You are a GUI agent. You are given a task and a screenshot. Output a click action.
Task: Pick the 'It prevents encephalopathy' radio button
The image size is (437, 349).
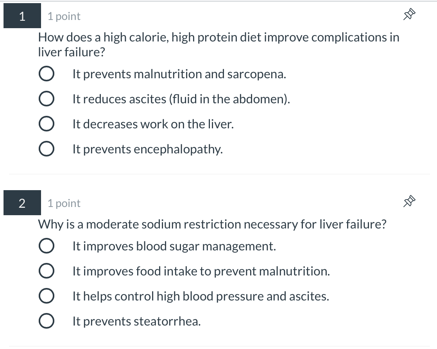(x=46, y=149)
